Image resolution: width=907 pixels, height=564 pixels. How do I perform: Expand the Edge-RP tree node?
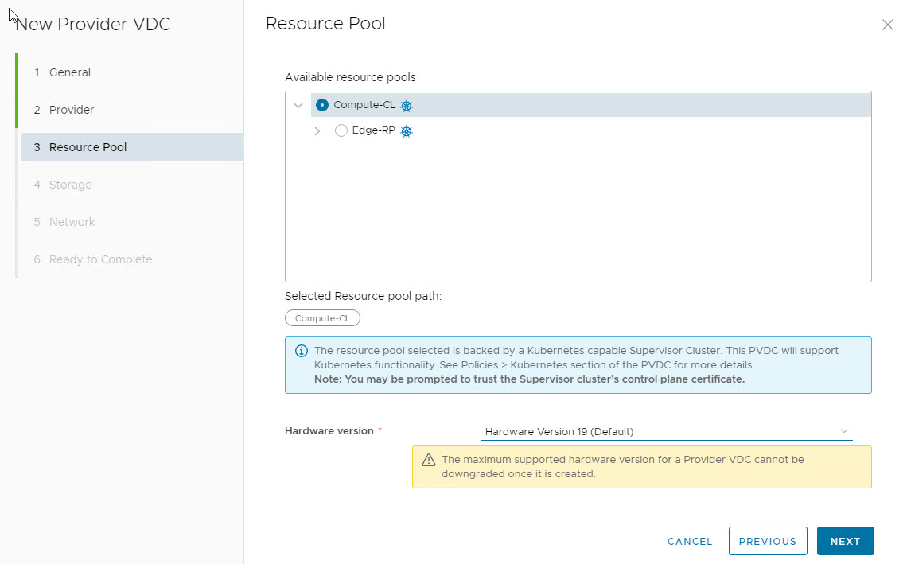317,130
